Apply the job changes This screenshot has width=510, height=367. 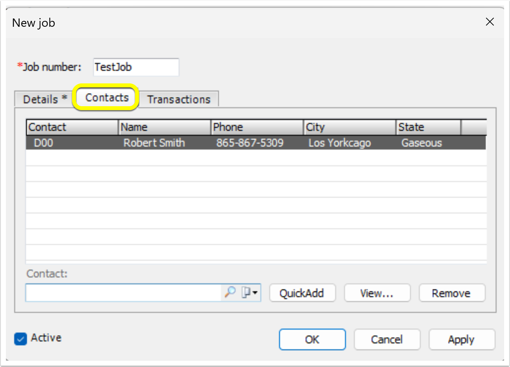[462, 339]
